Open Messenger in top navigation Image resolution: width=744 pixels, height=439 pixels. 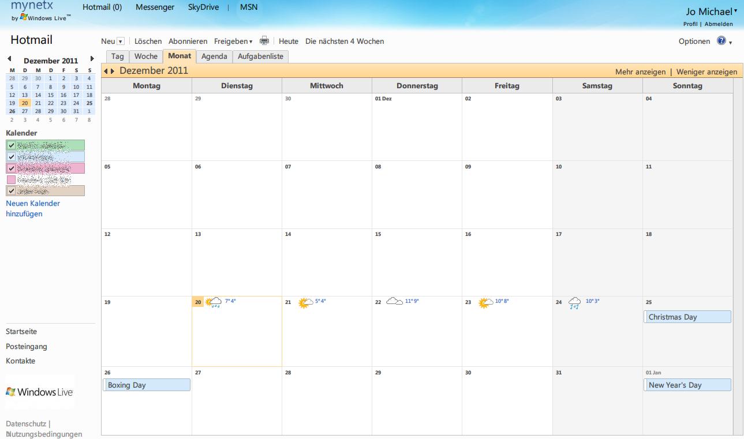(155, 7)
